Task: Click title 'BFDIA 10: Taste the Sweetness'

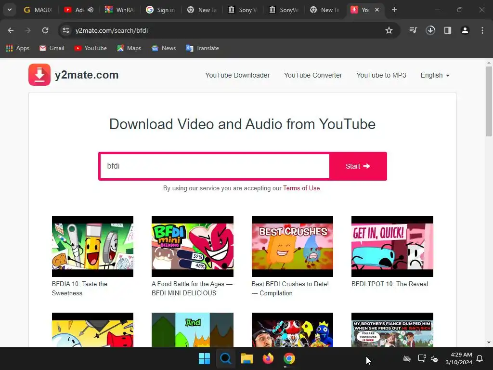Action: click(x=79, y=289)
